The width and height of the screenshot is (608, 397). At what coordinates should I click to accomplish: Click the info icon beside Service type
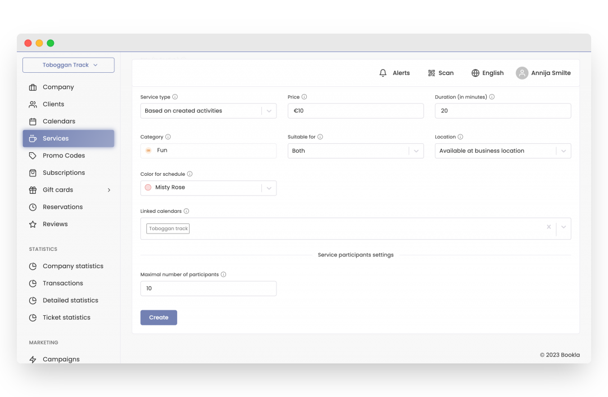175,97
